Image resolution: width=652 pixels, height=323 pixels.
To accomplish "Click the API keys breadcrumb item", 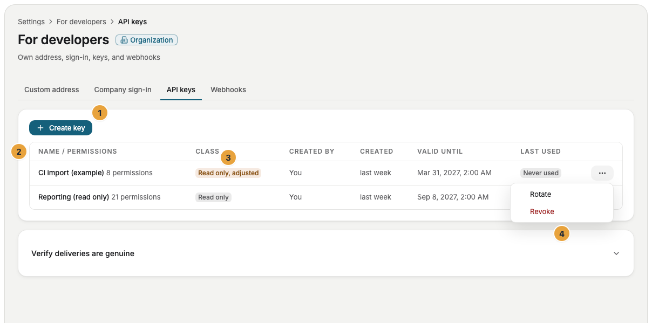I will (x=133, y=22).
